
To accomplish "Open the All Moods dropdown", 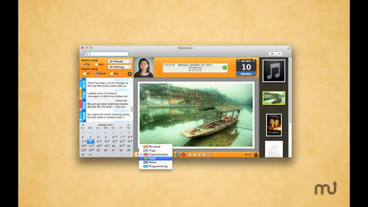I will click(x=120, y=61).
